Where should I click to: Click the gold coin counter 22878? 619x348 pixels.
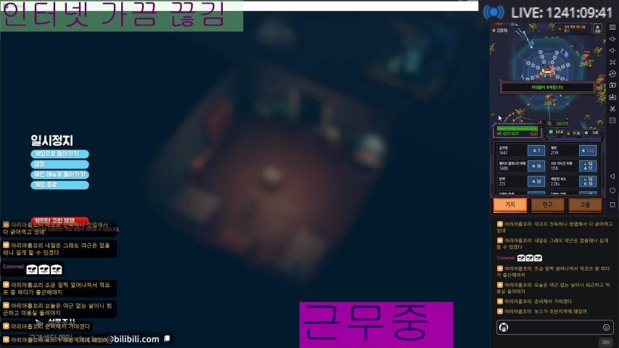pos(500,30)
